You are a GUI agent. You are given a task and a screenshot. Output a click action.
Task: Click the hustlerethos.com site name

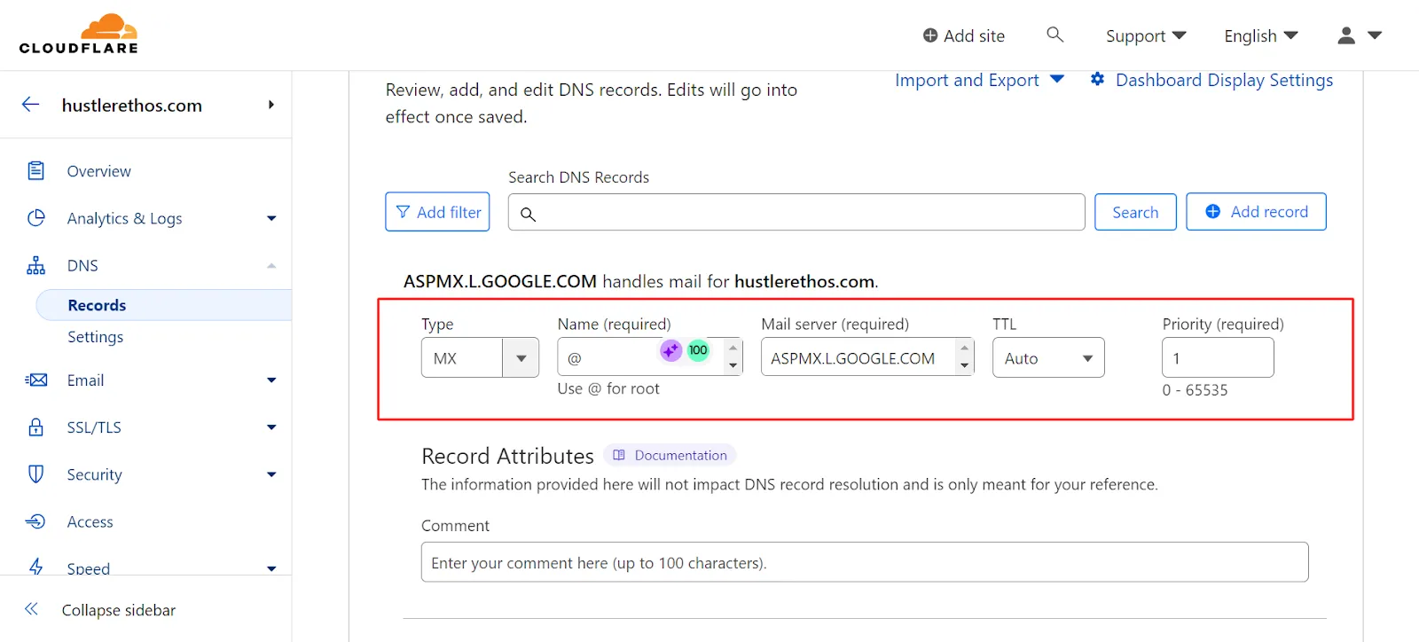pyautogui.click(x=132, y=106)
